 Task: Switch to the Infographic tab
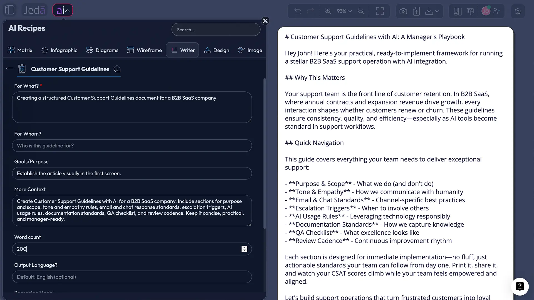pyautogui.click(x=59, y=50)
